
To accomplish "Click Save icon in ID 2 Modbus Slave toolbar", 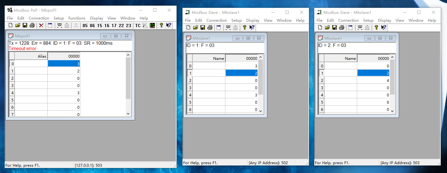I will tap(334, 27).
